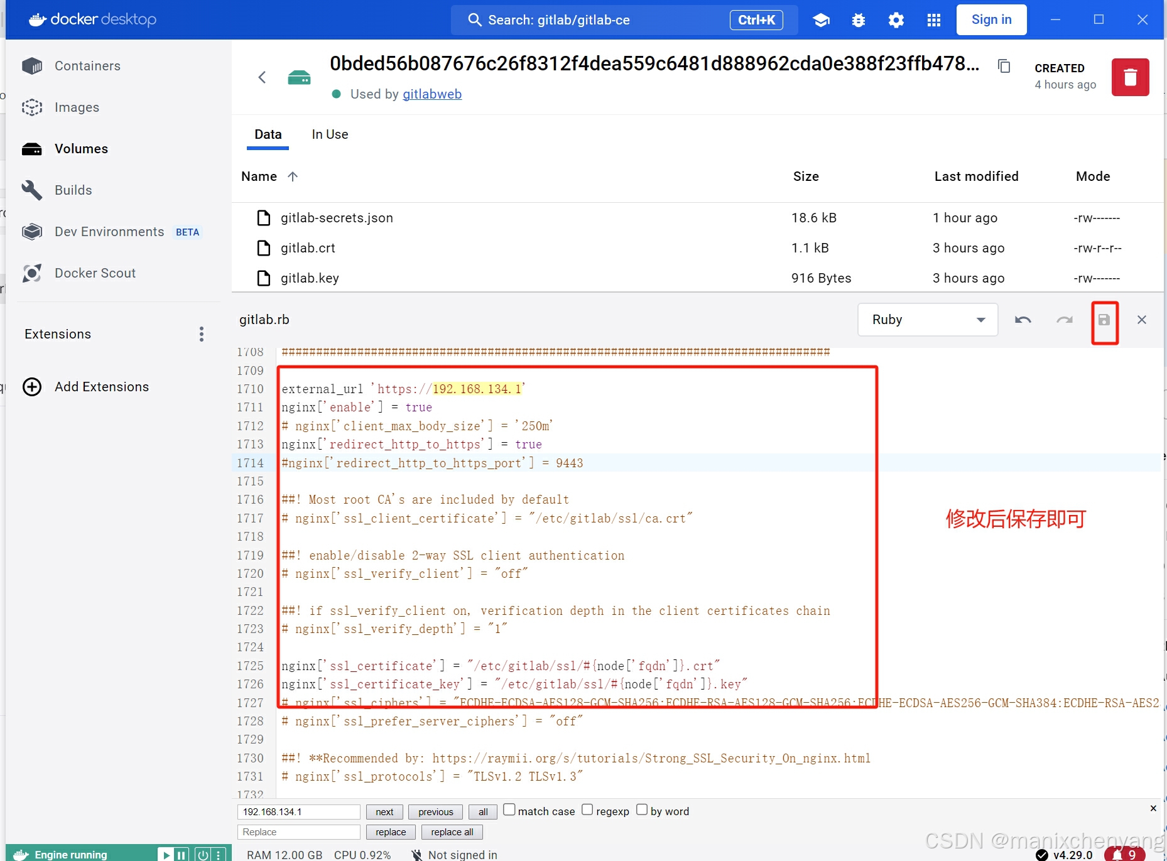Click the Sign in button
The height and width of the screenshot is (861, 1167).
click(991, 20)
